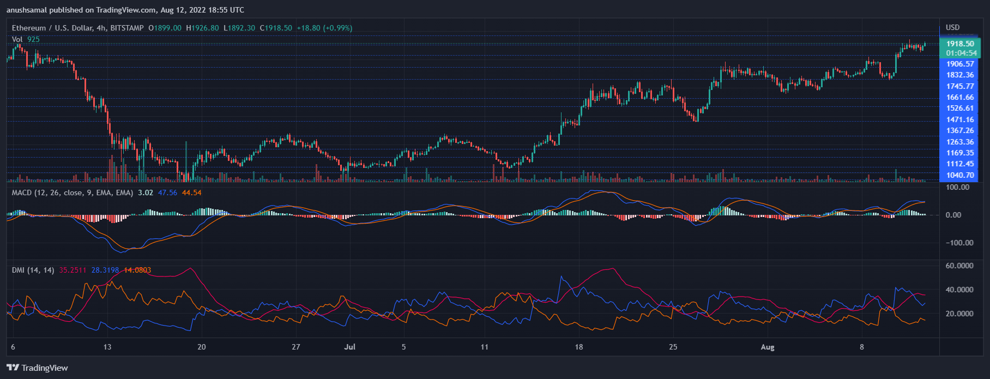Select the 1040.70 price level label
Image resolution: width=990 pixels, height=379 pixels.
pyautogui.click(x=959, y=175)
